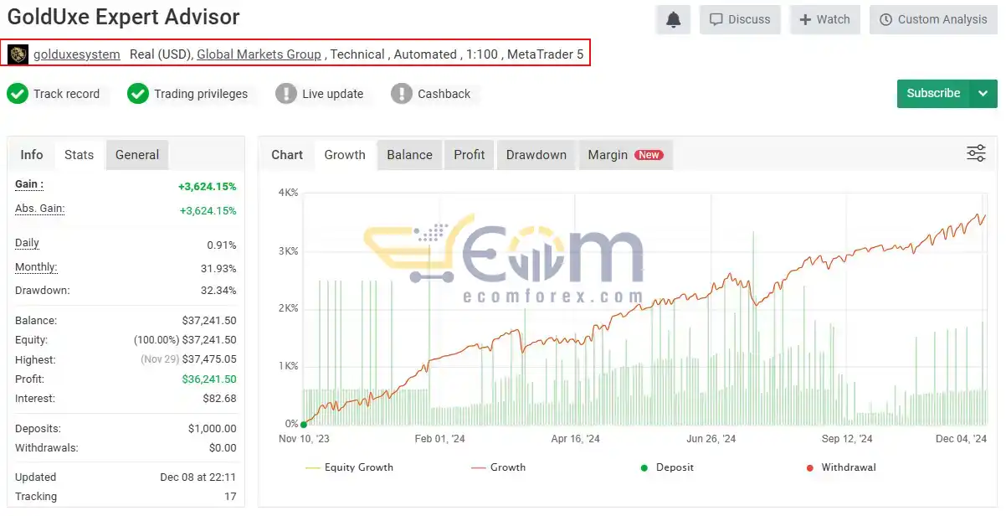Image resolution: width=1006 pixels, height=516 pixels.
Task: Click the Updated time "Dec 08 at 22:11"
Action: [x=198, y=477]
